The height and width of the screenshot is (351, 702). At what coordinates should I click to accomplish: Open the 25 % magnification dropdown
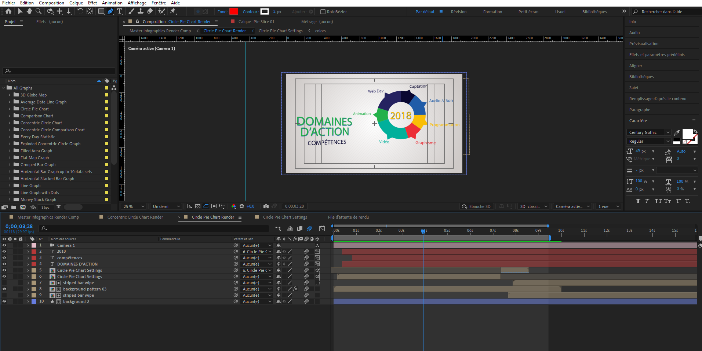(x=134, y=206)
